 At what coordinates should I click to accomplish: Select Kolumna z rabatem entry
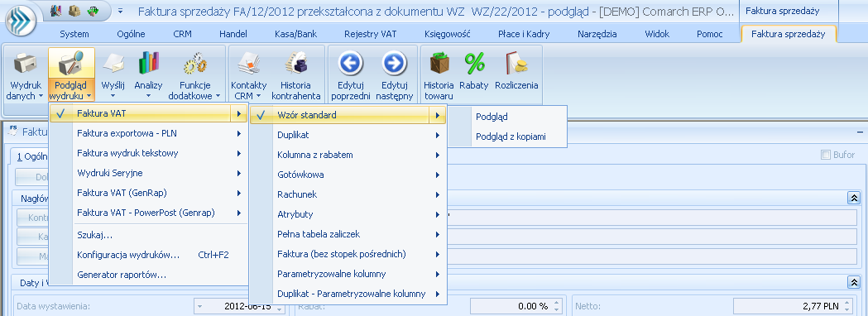coord(348,155)
